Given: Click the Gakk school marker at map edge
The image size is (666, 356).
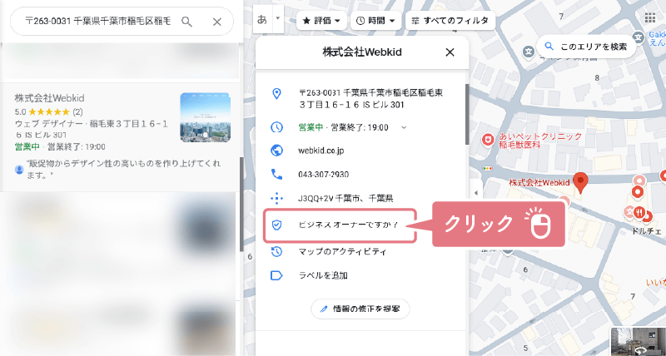Looking at the screenshot, I should click(x=638, y=37).
